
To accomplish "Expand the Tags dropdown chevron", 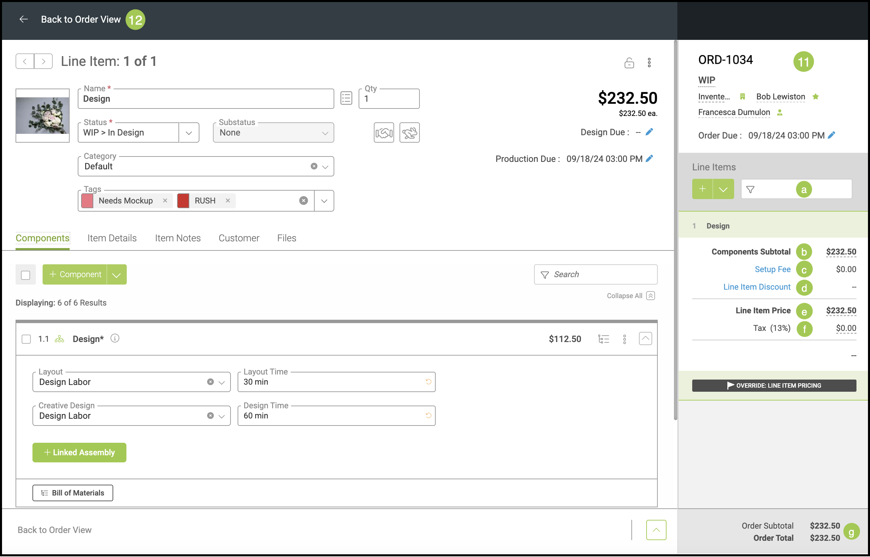I will click(x=324, y=201).
